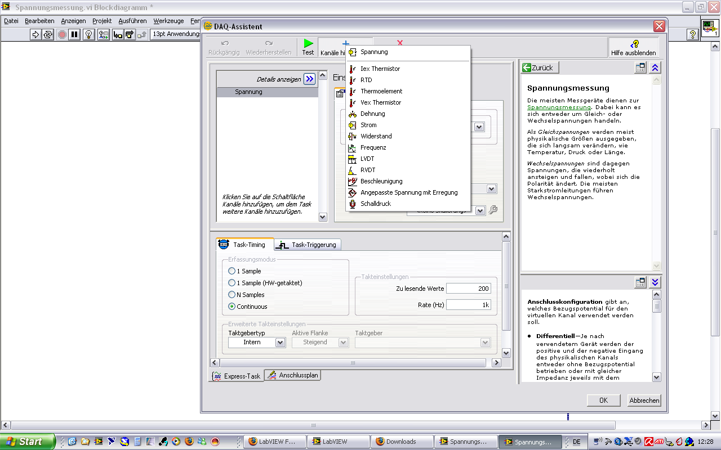Viewport: 721px width, 450px height.
Task: Click the Step Out toolbar icon
Action: click(142, 34)
